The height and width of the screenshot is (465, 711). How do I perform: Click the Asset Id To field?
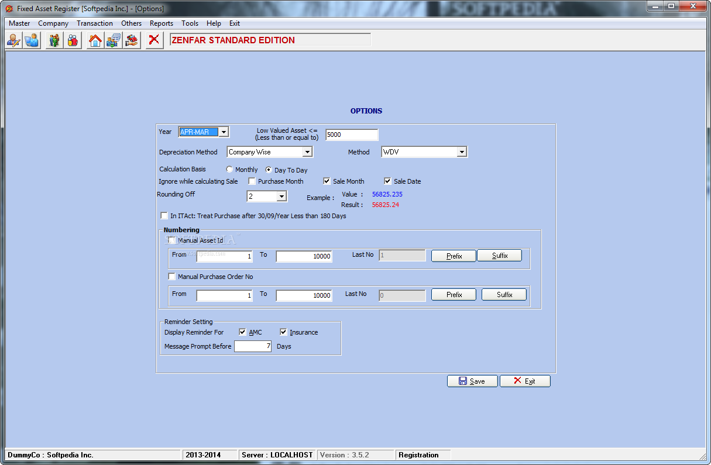[304, 256]
